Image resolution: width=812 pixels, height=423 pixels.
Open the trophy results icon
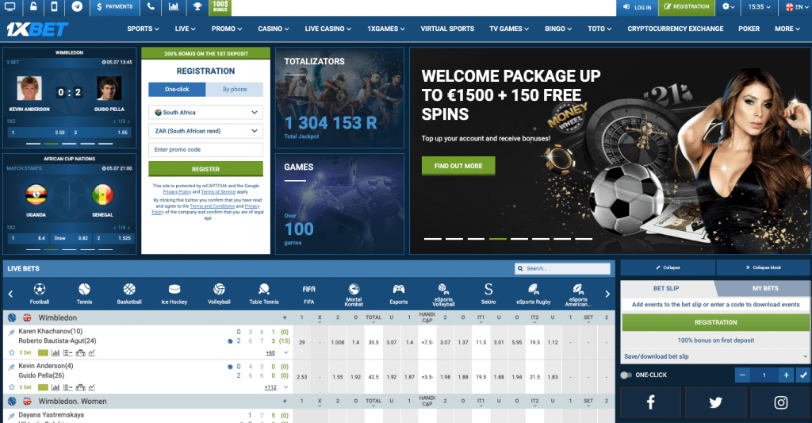tap(197, 6)
